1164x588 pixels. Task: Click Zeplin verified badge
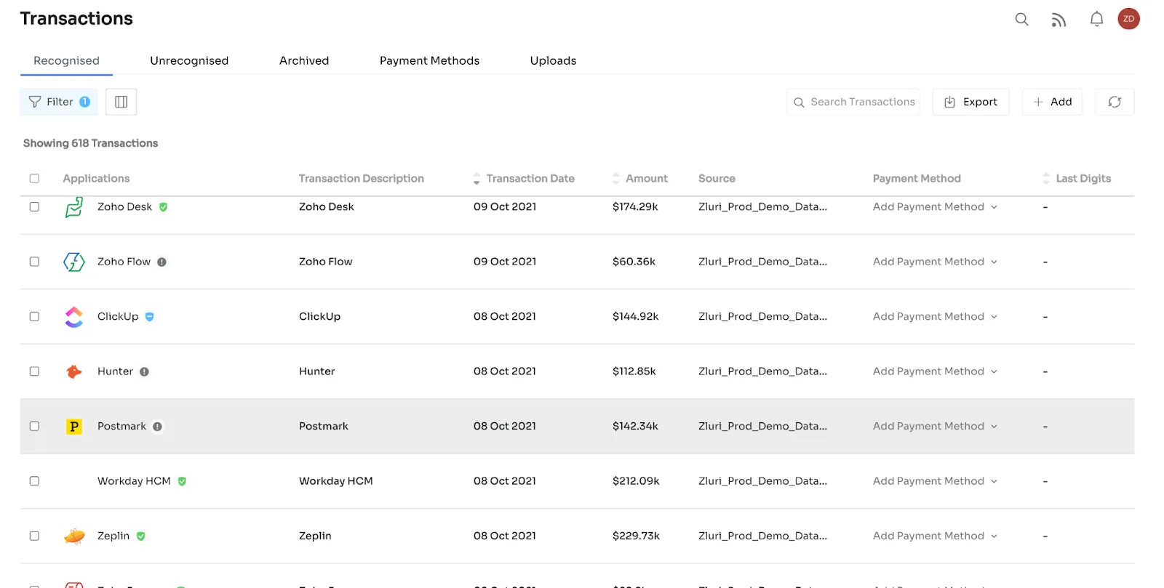(141, 536)
